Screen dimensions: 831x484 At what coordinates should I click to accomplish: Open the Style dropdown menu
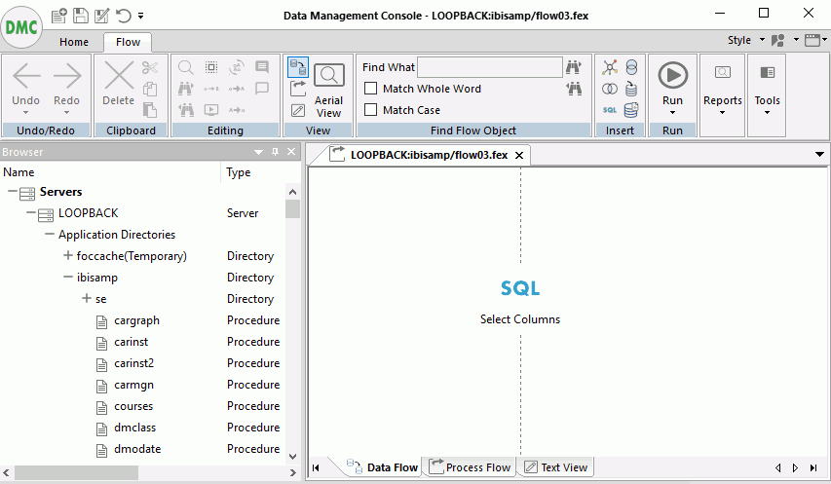click(762, 40)
